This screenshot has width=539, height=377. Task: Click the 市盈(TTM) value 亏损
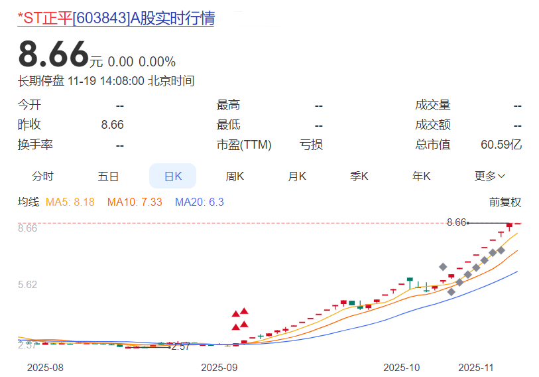[311, 145]
